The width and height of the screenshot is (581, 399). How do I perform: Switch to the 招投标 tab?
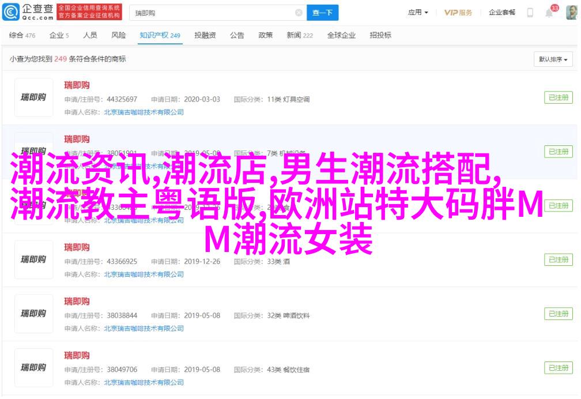[380, 35]
